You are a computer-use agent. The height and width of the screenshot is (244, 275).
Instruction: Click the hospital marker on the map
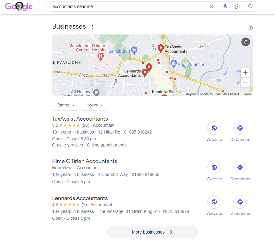101,57
